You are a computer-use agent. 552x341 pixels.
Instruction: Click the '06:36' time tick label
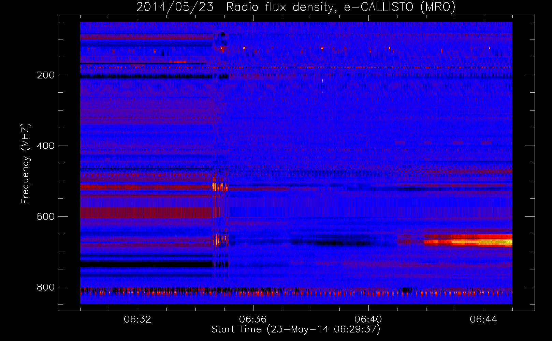tap(253, 320)
